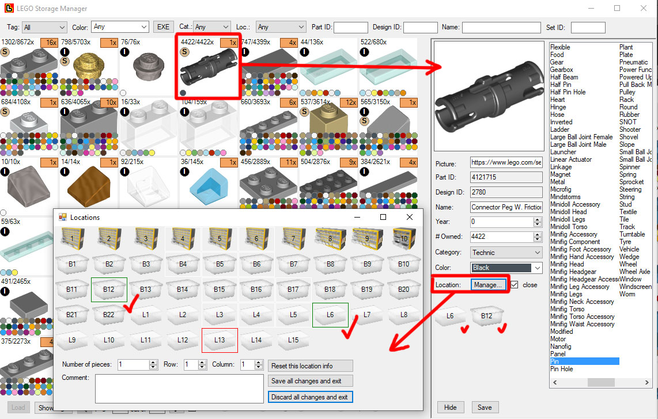Click the Number of pieces input

pyautogui.click(x=134, y=364)
